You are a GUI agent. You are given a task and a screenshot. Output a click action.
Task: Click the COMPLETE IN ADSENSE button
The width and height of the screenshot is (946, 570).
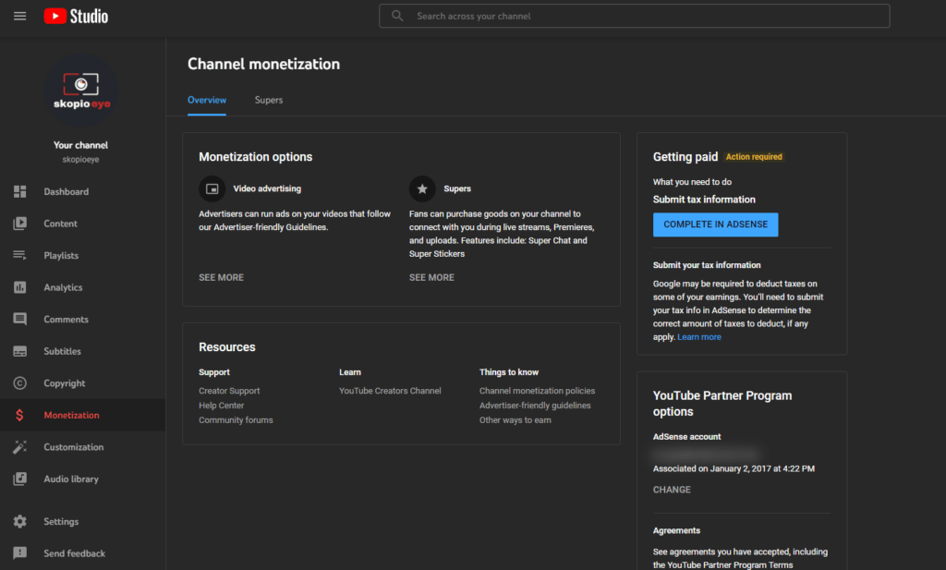pyautogui.click(x=715, y=224)
